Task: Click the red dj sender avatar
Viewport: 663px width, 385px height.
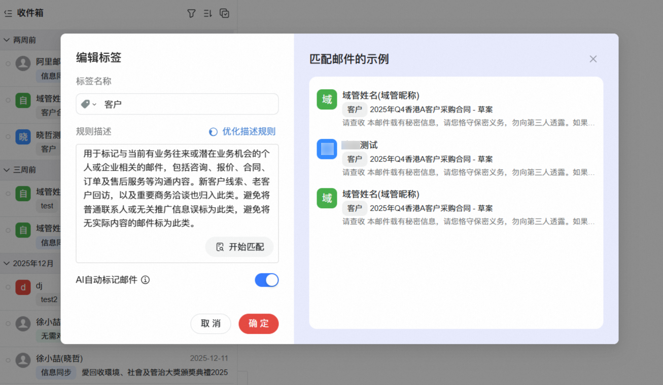Action: click(x=23, y=287)
